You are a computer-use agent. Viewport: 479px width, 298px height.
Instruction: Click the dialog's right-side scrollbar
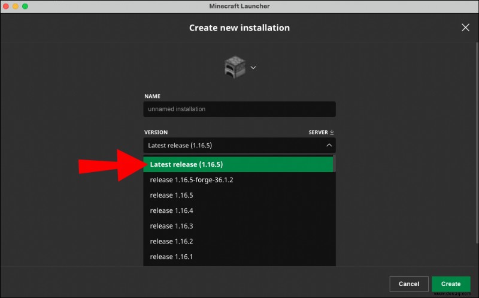pyautogui.click(x=477, y=143)
